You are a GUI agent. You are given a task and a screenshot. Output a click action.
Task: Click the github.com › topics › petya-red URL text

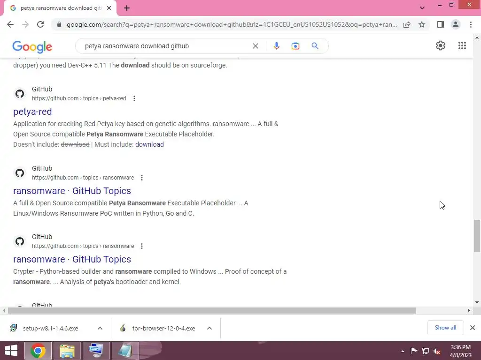click(79, 98)
